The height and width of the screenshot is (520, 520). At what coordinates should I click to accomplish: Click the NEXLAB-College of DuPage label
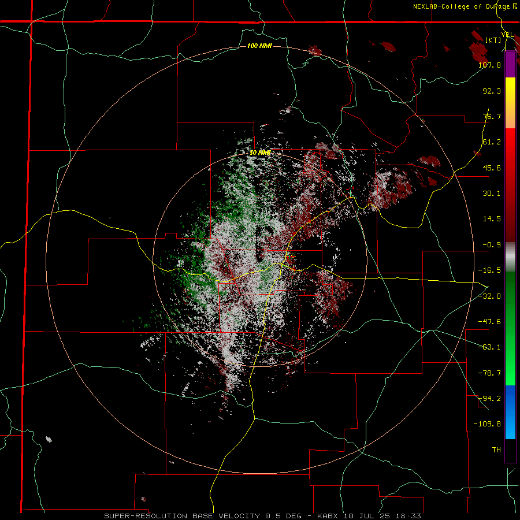pos(462,6)
